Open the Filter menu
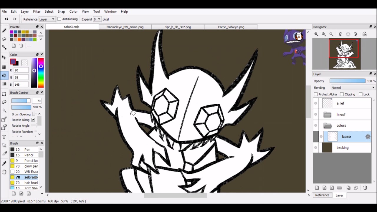Image resolution: width=377 pixels, height=212 pixels. click(37, 11)
